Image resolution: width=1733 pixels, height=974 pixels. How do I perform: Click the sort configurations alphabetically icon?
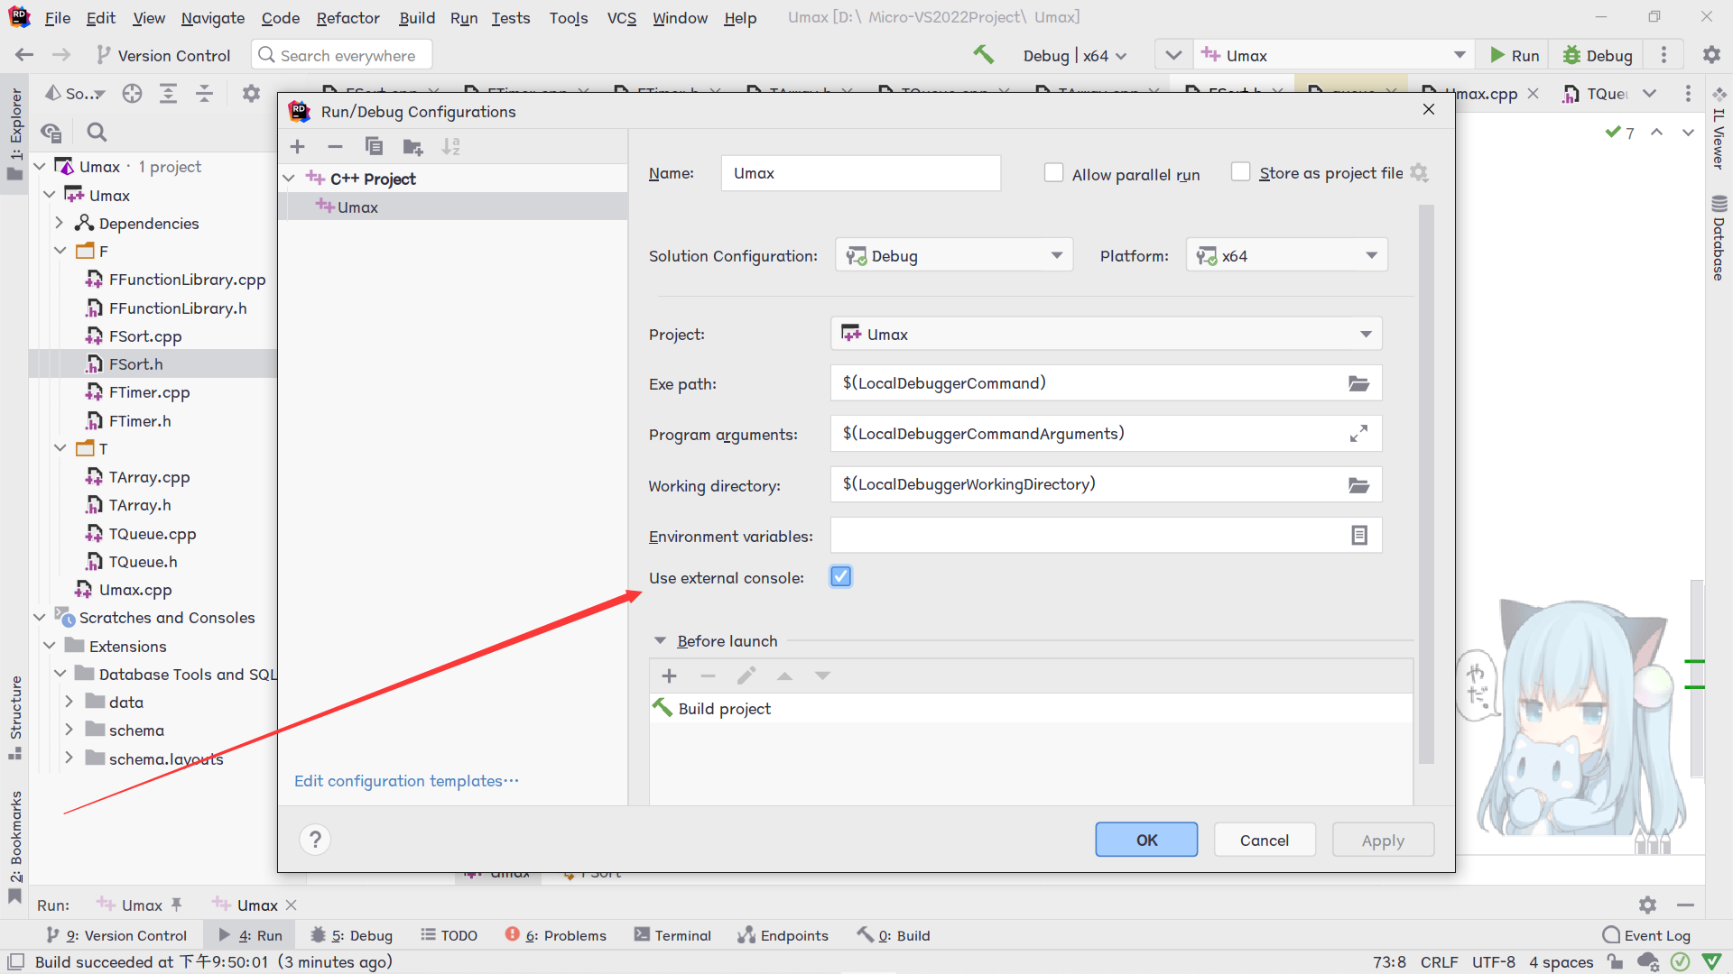(x=451, y=147)
